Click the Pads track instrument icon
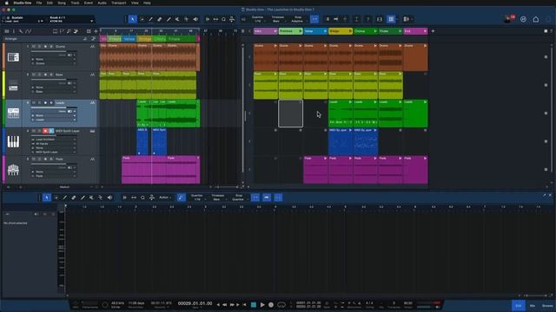Image resolution: width=556 pixels, height=312 pixels. click(x=13, y=170)
